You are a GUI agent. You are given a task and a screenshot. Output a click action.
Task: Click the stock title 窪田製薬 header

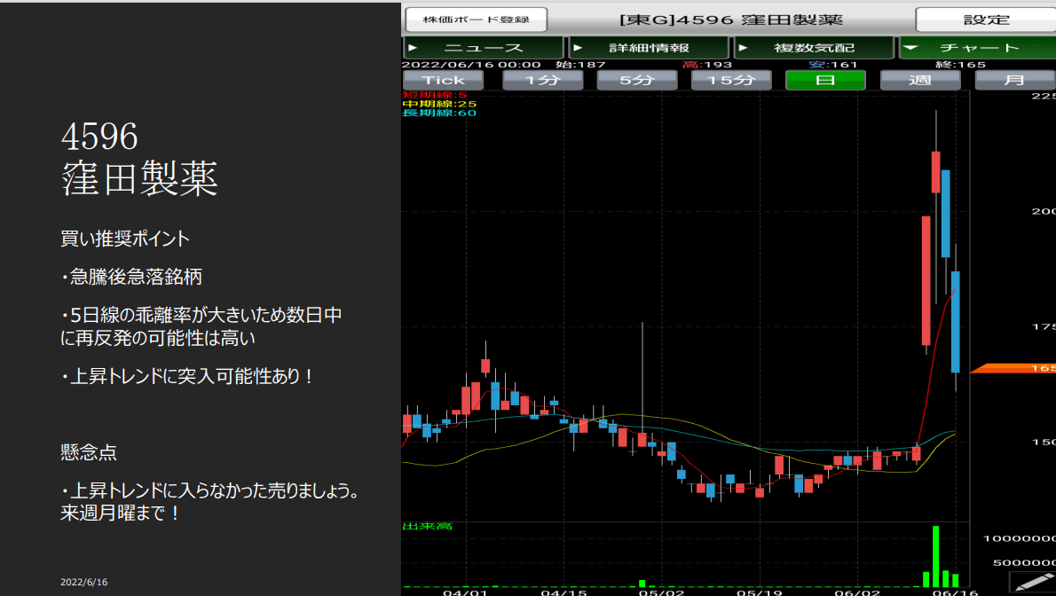tap(731, 20)
